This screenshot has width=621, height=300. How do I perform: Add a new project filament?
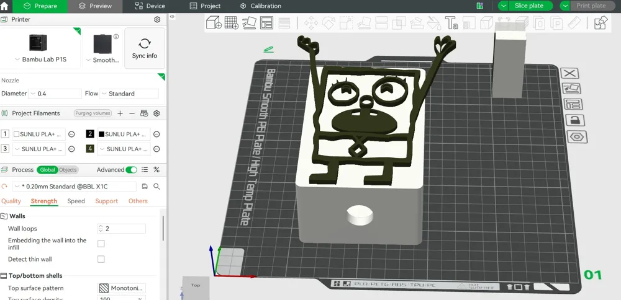120,113
